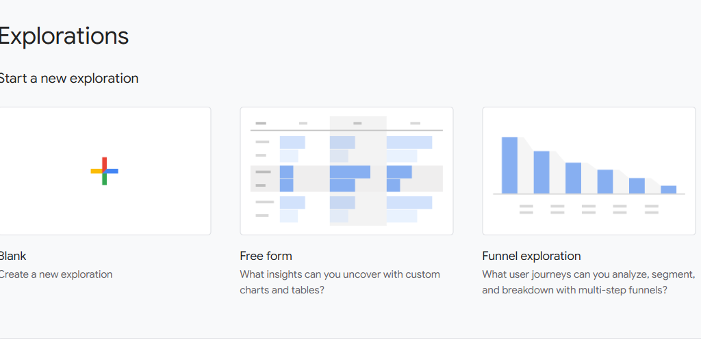The image size is (701, 342).
Task: Click the tallest bar in funnel thumbnail
Action: pos(509,166)
